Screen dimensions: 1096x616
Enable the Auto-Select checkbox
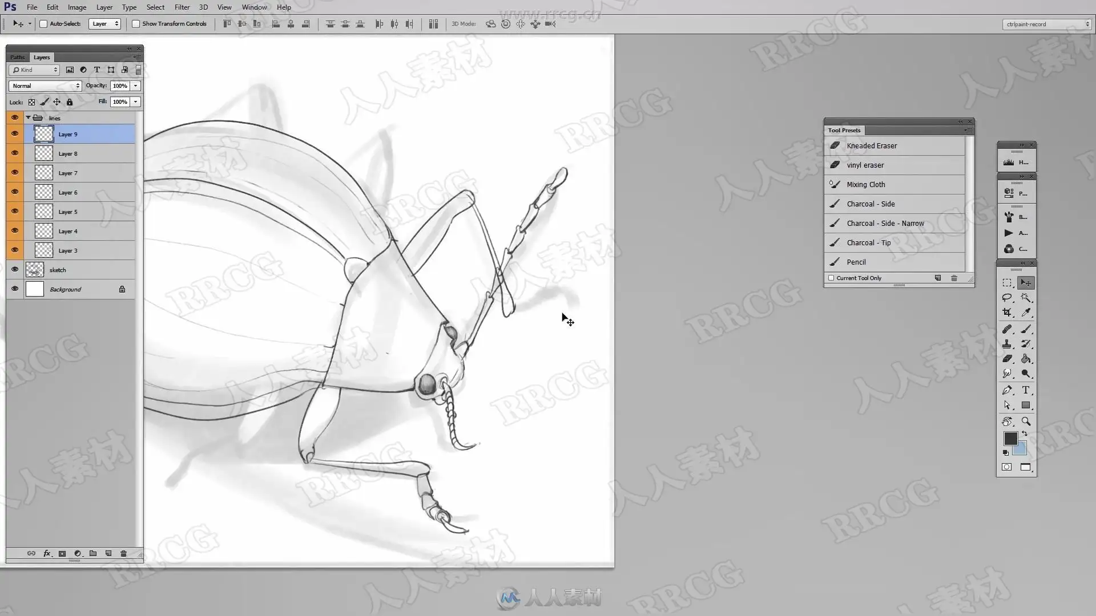43,24
